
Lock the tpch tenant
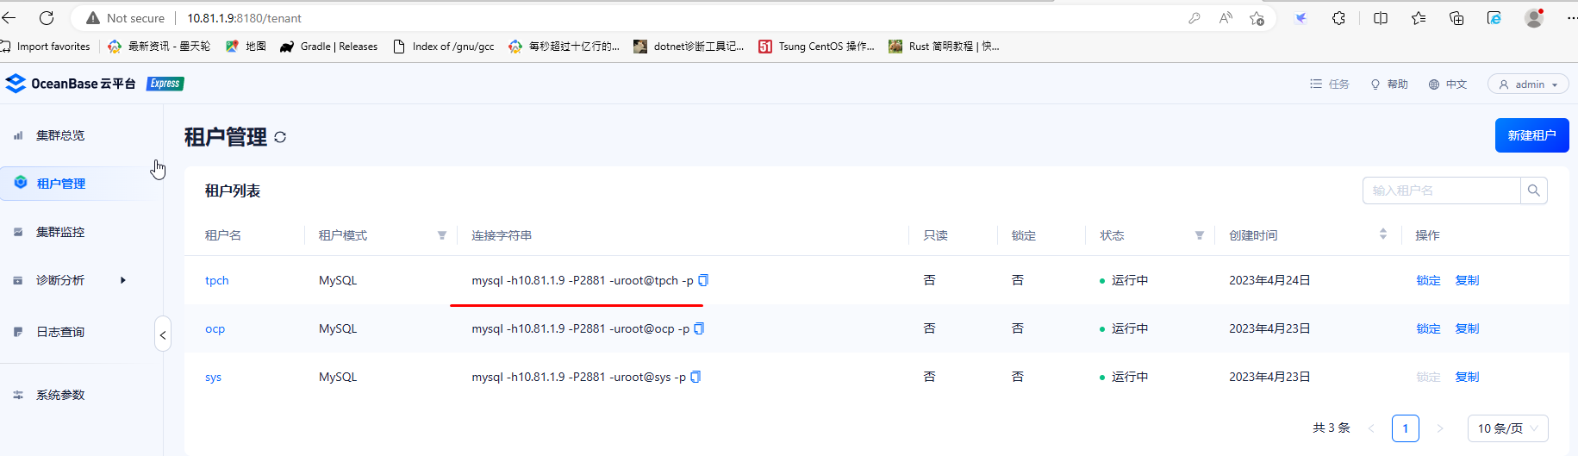(x=1428, y=280)
